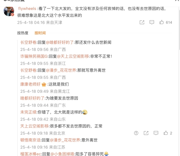Viewport: 180px width, 156px height.
Task: Visit 诈骗殃民祸国G user profile
Action: [x=34, y=57]
